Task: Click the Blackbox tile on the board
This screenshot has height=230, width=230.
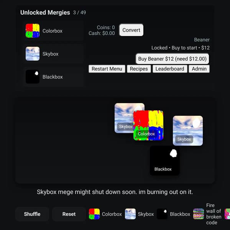Action: click(x=164, y=161)
